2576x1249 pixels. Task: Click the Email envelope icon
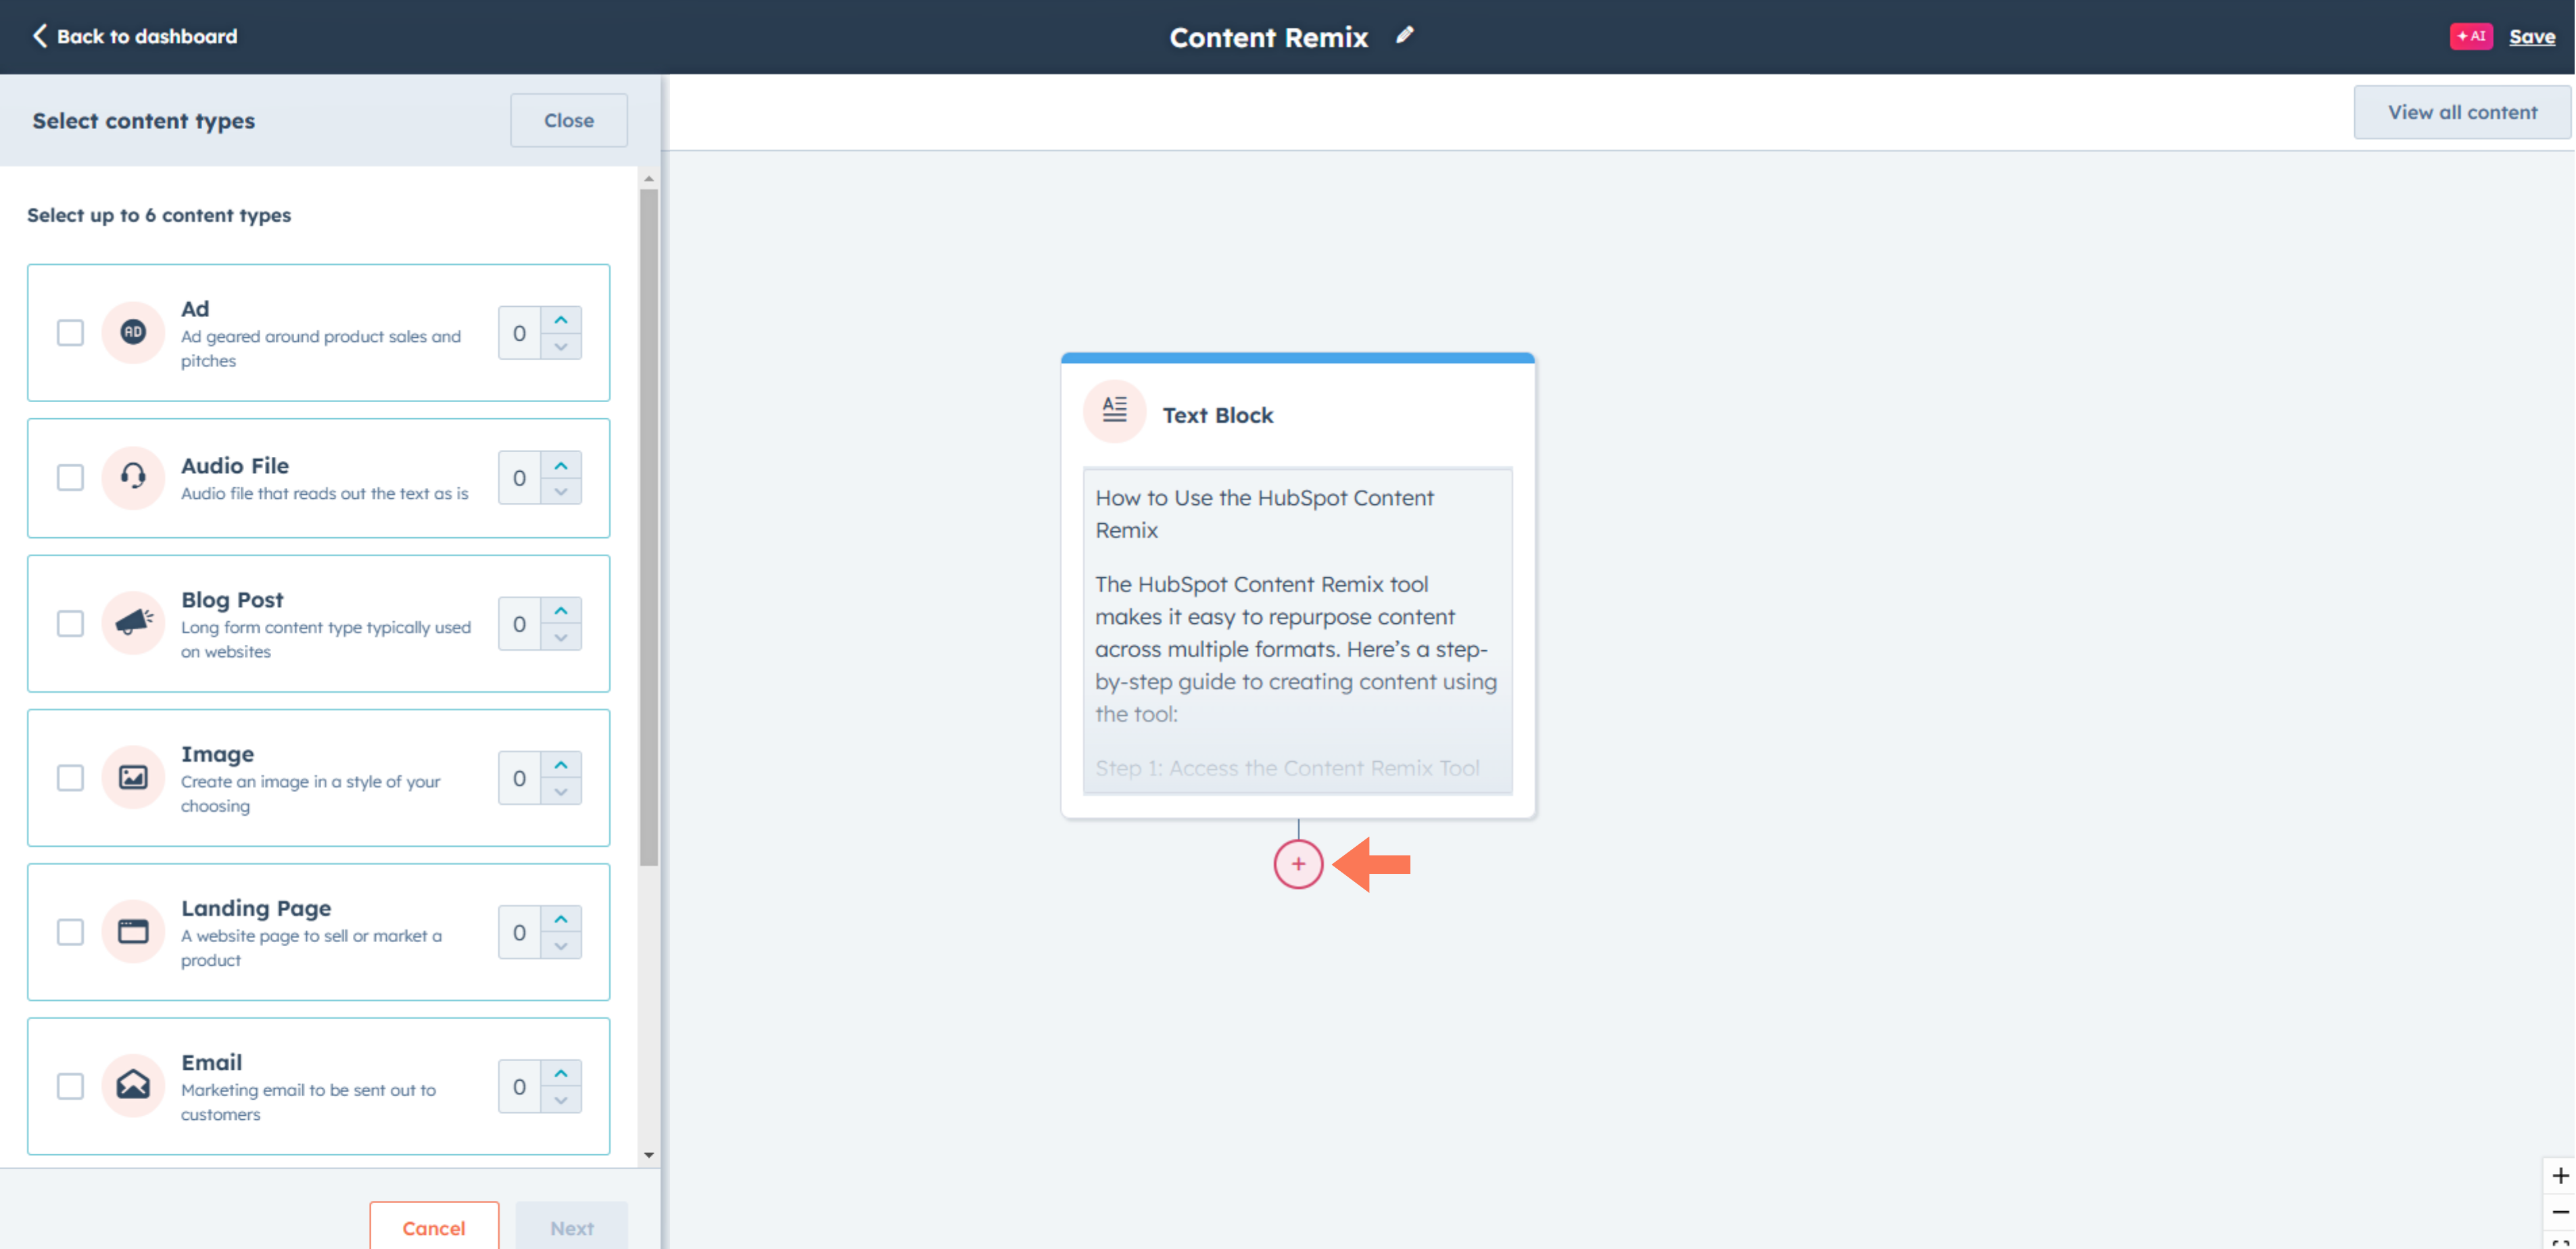[x=133, y=1085]
